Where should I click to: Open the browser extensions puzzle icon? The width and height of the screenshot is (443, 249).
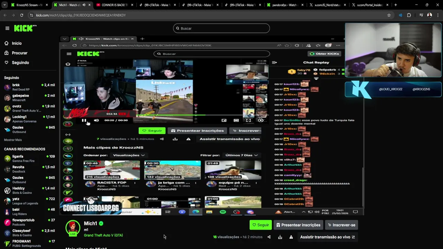pos(409,15)
